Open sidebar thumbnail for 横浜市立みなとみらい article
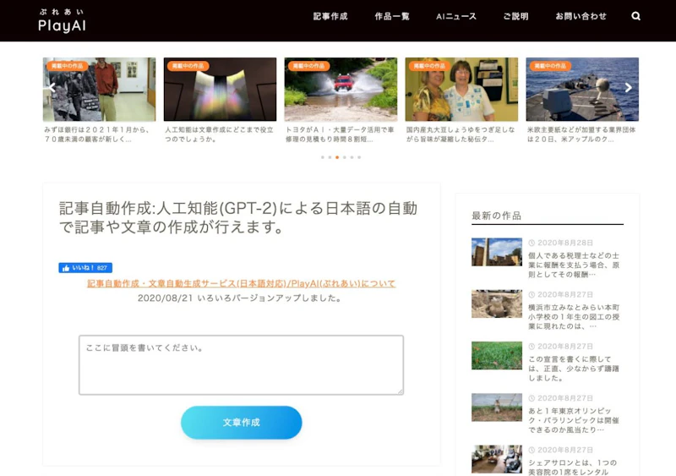The width and height of the screenshot is (676, 476). [497, 304]
